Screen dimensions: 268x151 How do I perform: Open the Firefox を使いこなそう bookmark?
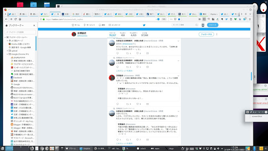tap(19, 44)
